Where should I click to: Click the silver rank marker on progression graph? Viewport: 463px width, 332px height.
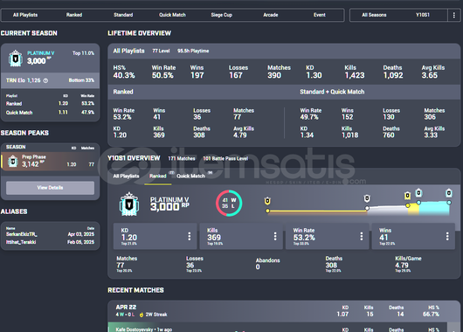pyautogui.click(x=367, y=198)
